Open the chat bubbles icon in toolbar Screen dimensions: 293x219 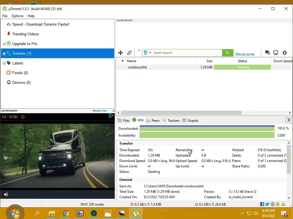[x=268, y=53]
